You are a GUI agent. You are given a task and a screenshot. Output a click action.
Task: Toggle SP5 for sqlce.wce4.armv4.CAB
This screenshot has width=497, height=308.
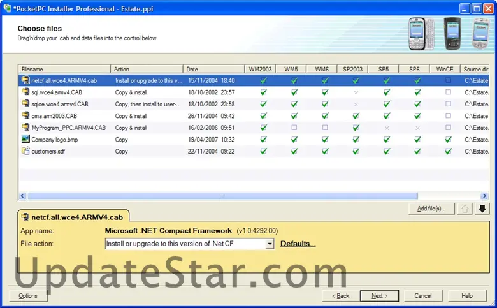pos(386,104)
